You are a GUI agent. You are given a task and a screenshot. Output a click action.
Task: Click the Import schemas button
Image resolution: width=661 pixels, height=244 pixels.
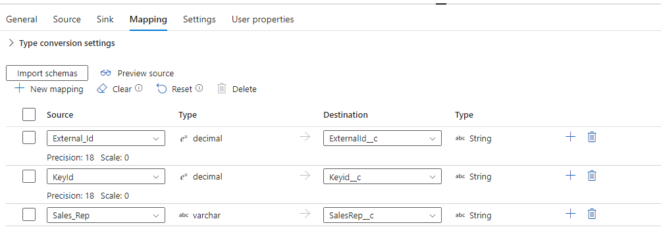pos(47,73)
